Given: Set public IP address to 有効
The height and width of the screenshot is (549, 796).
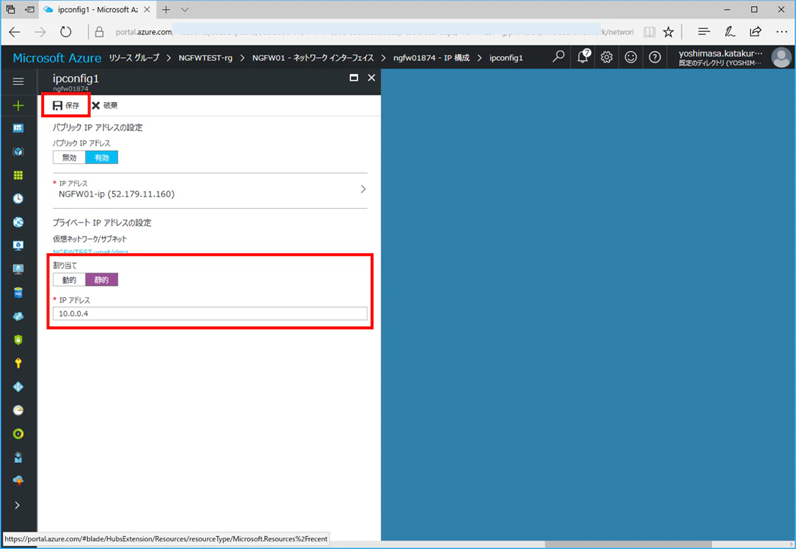Looking at the screenshot, I should [x=101, y=157].
